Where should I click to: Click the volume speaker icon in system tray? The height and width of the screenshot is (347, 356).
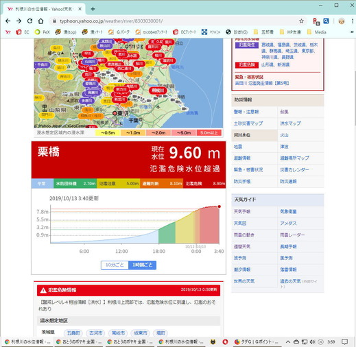click(x=312, y=342)
